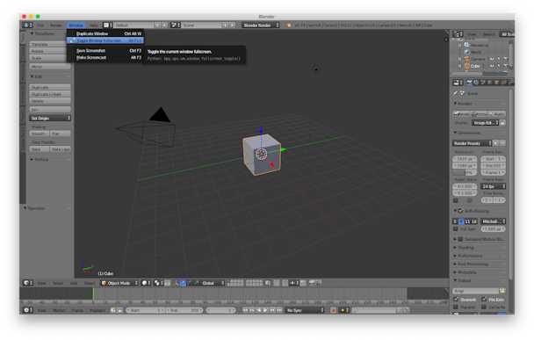Image resolution: width=534 pixels, height=340 pixels.
Task: Open the Object Mode dropdown
Action: (x=119, y=283)
